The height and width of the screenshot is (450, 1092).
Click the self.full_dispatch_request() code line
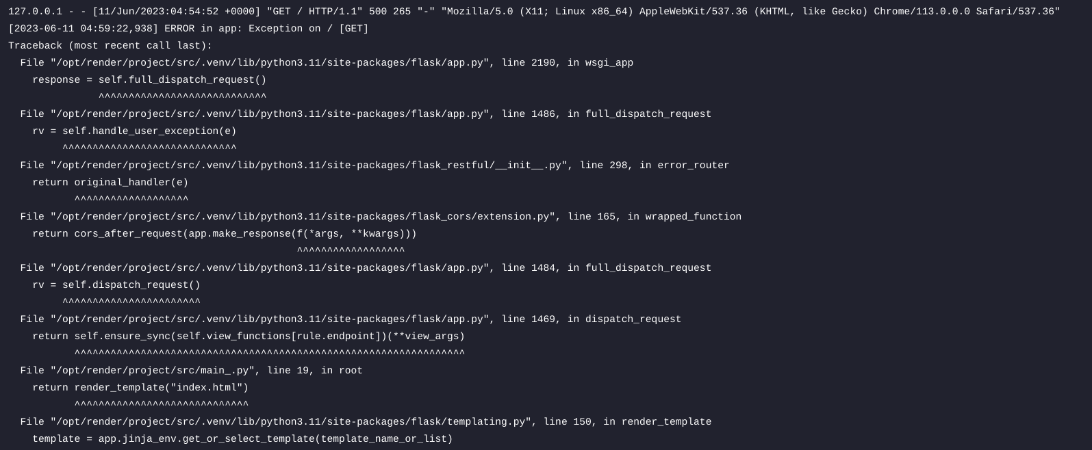click(149, 80)
